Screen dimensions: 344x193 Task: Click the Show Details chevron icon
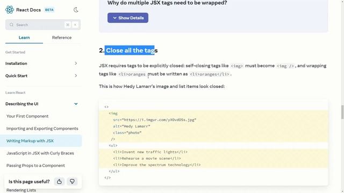[114, 18]
